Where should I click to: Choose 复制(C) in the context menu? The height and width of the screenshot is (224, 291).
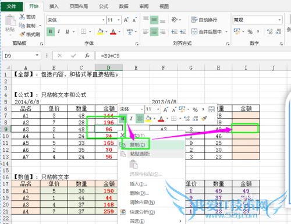click(x=151, y=145)
